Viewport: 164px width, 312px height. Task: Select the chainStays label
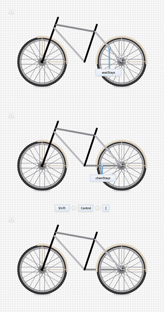103,178
